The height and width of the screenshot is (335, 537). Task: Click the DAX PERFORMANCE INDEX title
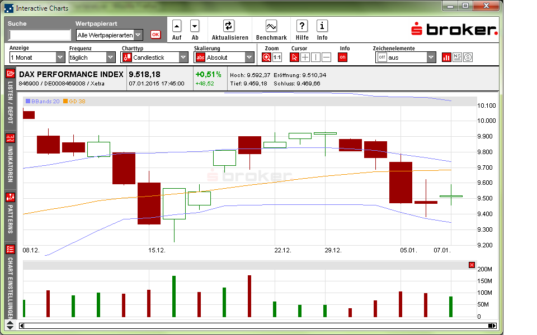[x=71, y=74]
